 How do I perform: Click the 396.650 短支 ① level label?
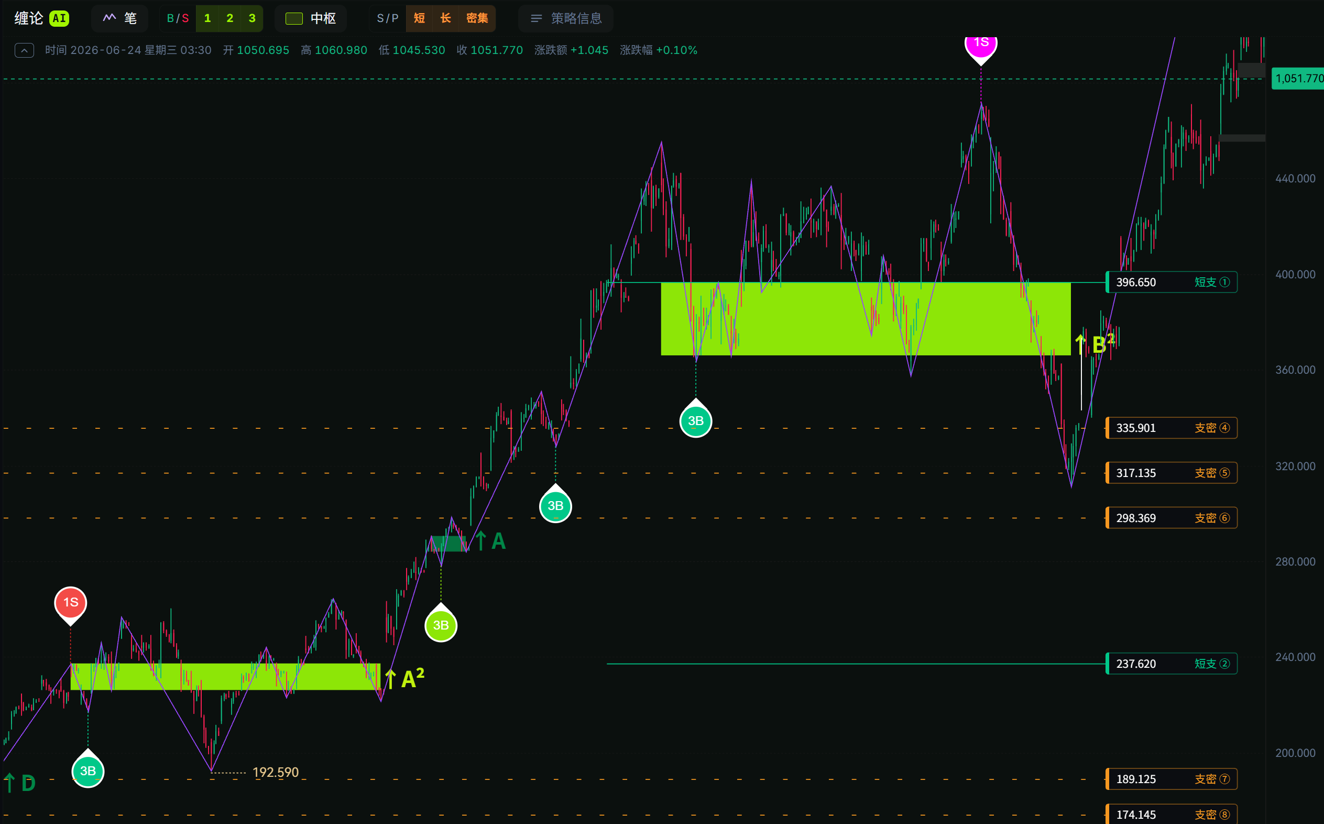(x=1172, y=283)
